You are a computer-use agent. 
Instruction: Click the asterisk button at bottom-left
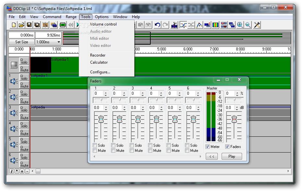(x=17, y=171)
